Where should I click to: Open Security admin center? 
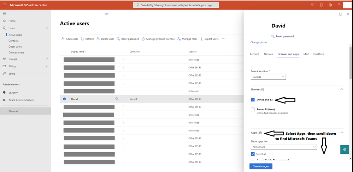tap(13, 92)
